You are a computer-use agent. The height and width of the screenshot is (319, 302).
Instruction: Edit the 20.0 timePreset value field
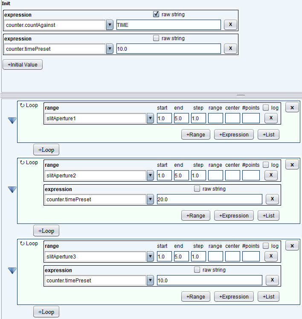click(209, 199)
